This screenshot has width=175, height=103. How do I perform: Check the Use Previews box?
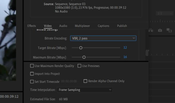point(80,66)
